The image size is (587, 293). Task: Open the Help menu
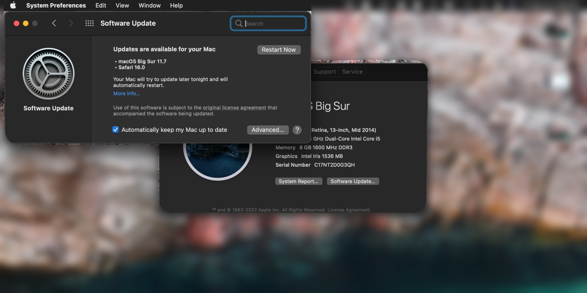coord(176,6)
